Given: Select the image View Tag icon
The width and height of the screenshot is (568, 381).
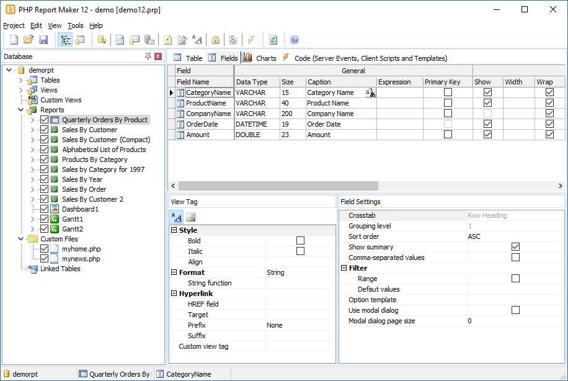Looking at the screenshot, I should (x=191, y=217).
